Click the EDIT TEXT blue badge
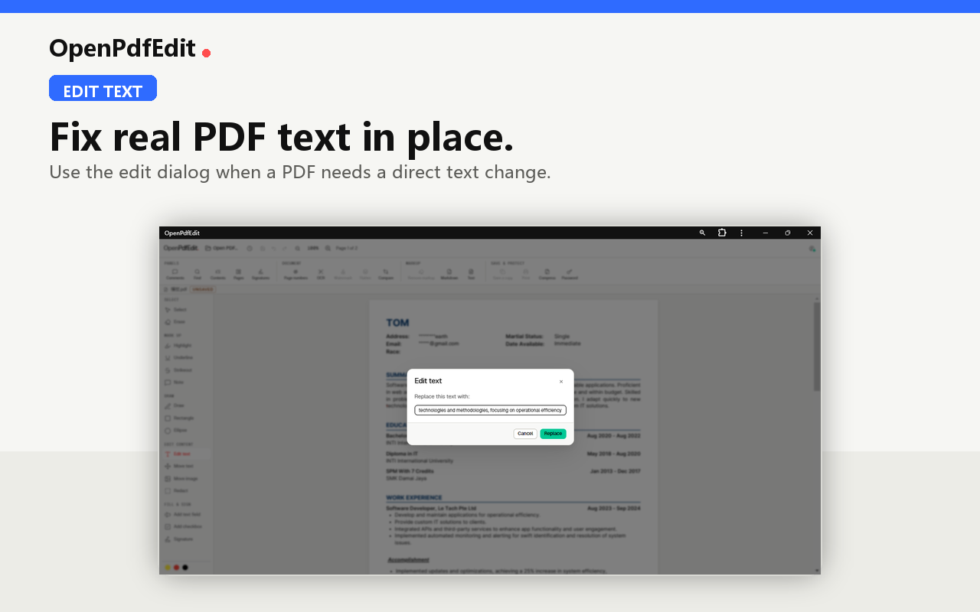The height and width of the screenshot is (612, 980). [103, 89]
